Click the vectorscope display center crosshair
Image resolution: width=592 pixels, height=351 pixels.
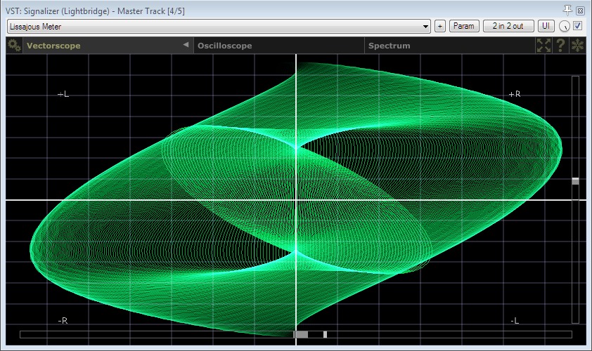[296, 200]
